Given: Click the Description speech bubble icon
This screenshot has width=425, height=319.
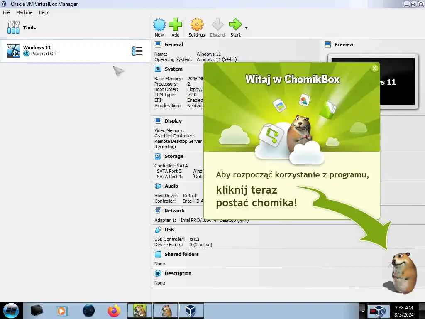Looking at the screenshot, I should pyautogui.click(x=158, y=273).
